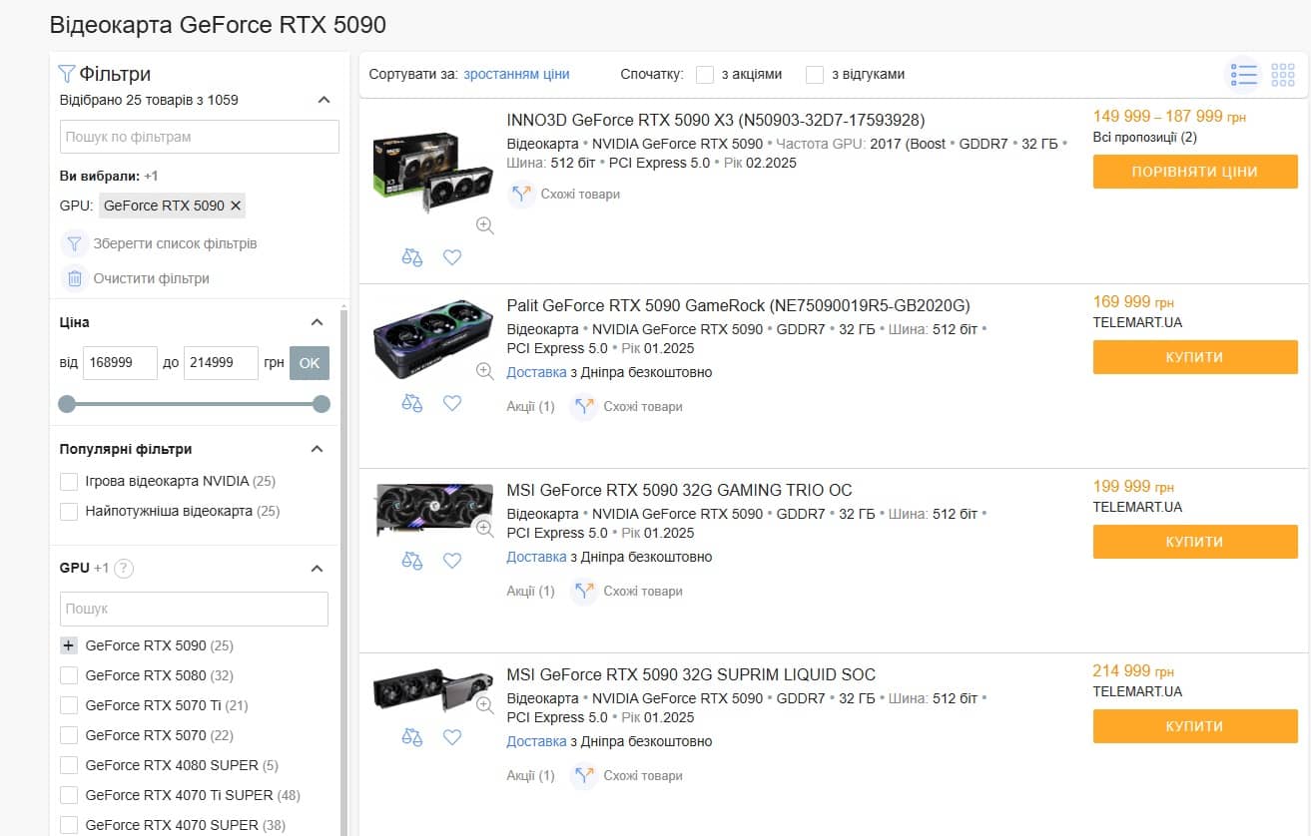The width and height of the screenshot is (1311, 836).
Task: Focus the maximum price field 214999
Action: (221, 363)
